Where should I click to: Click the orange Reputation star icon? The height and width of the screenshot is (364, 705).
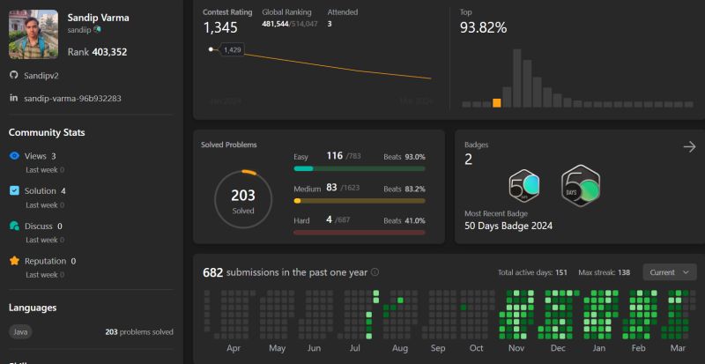[14, 261]
